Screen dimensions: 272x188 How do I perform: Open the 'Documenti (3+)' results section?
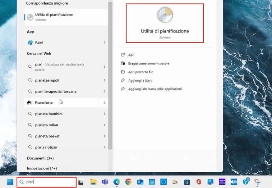pos(40,158)
